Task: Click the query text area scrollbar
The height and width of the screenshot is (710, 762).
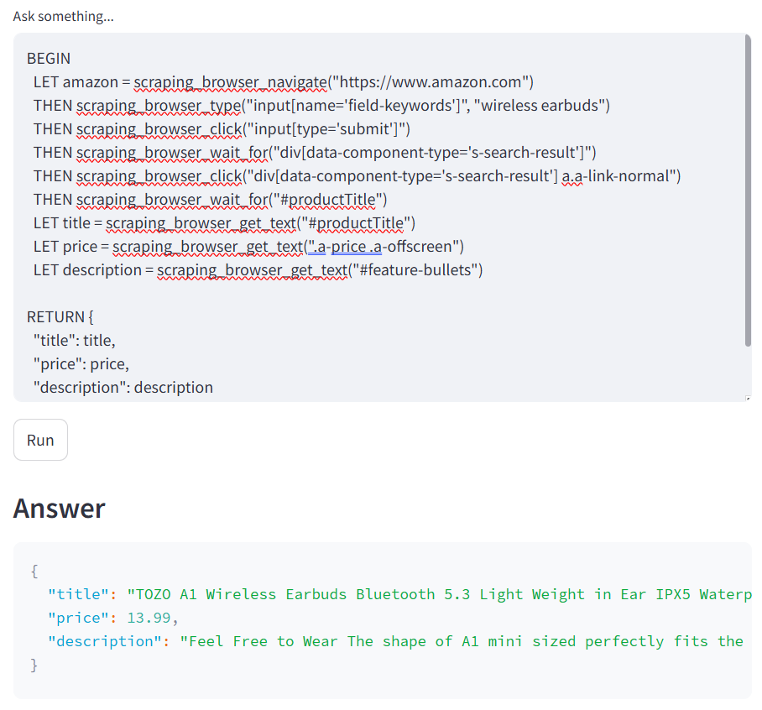Action: pyautogui.click(x=748, y=191)
